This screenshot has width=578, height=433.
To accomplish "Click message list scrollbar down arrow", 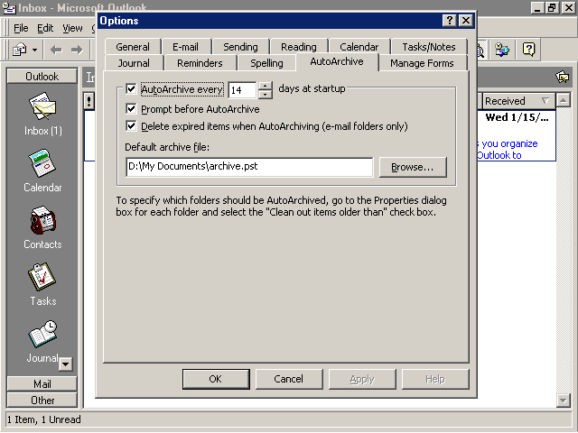I will pos(564,400).
